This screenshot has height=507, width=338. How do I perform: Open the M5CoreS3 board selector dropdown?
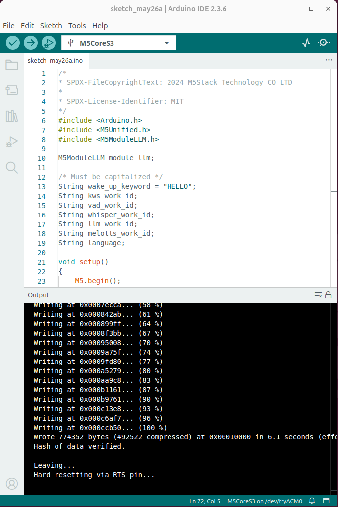coord(119,43)
